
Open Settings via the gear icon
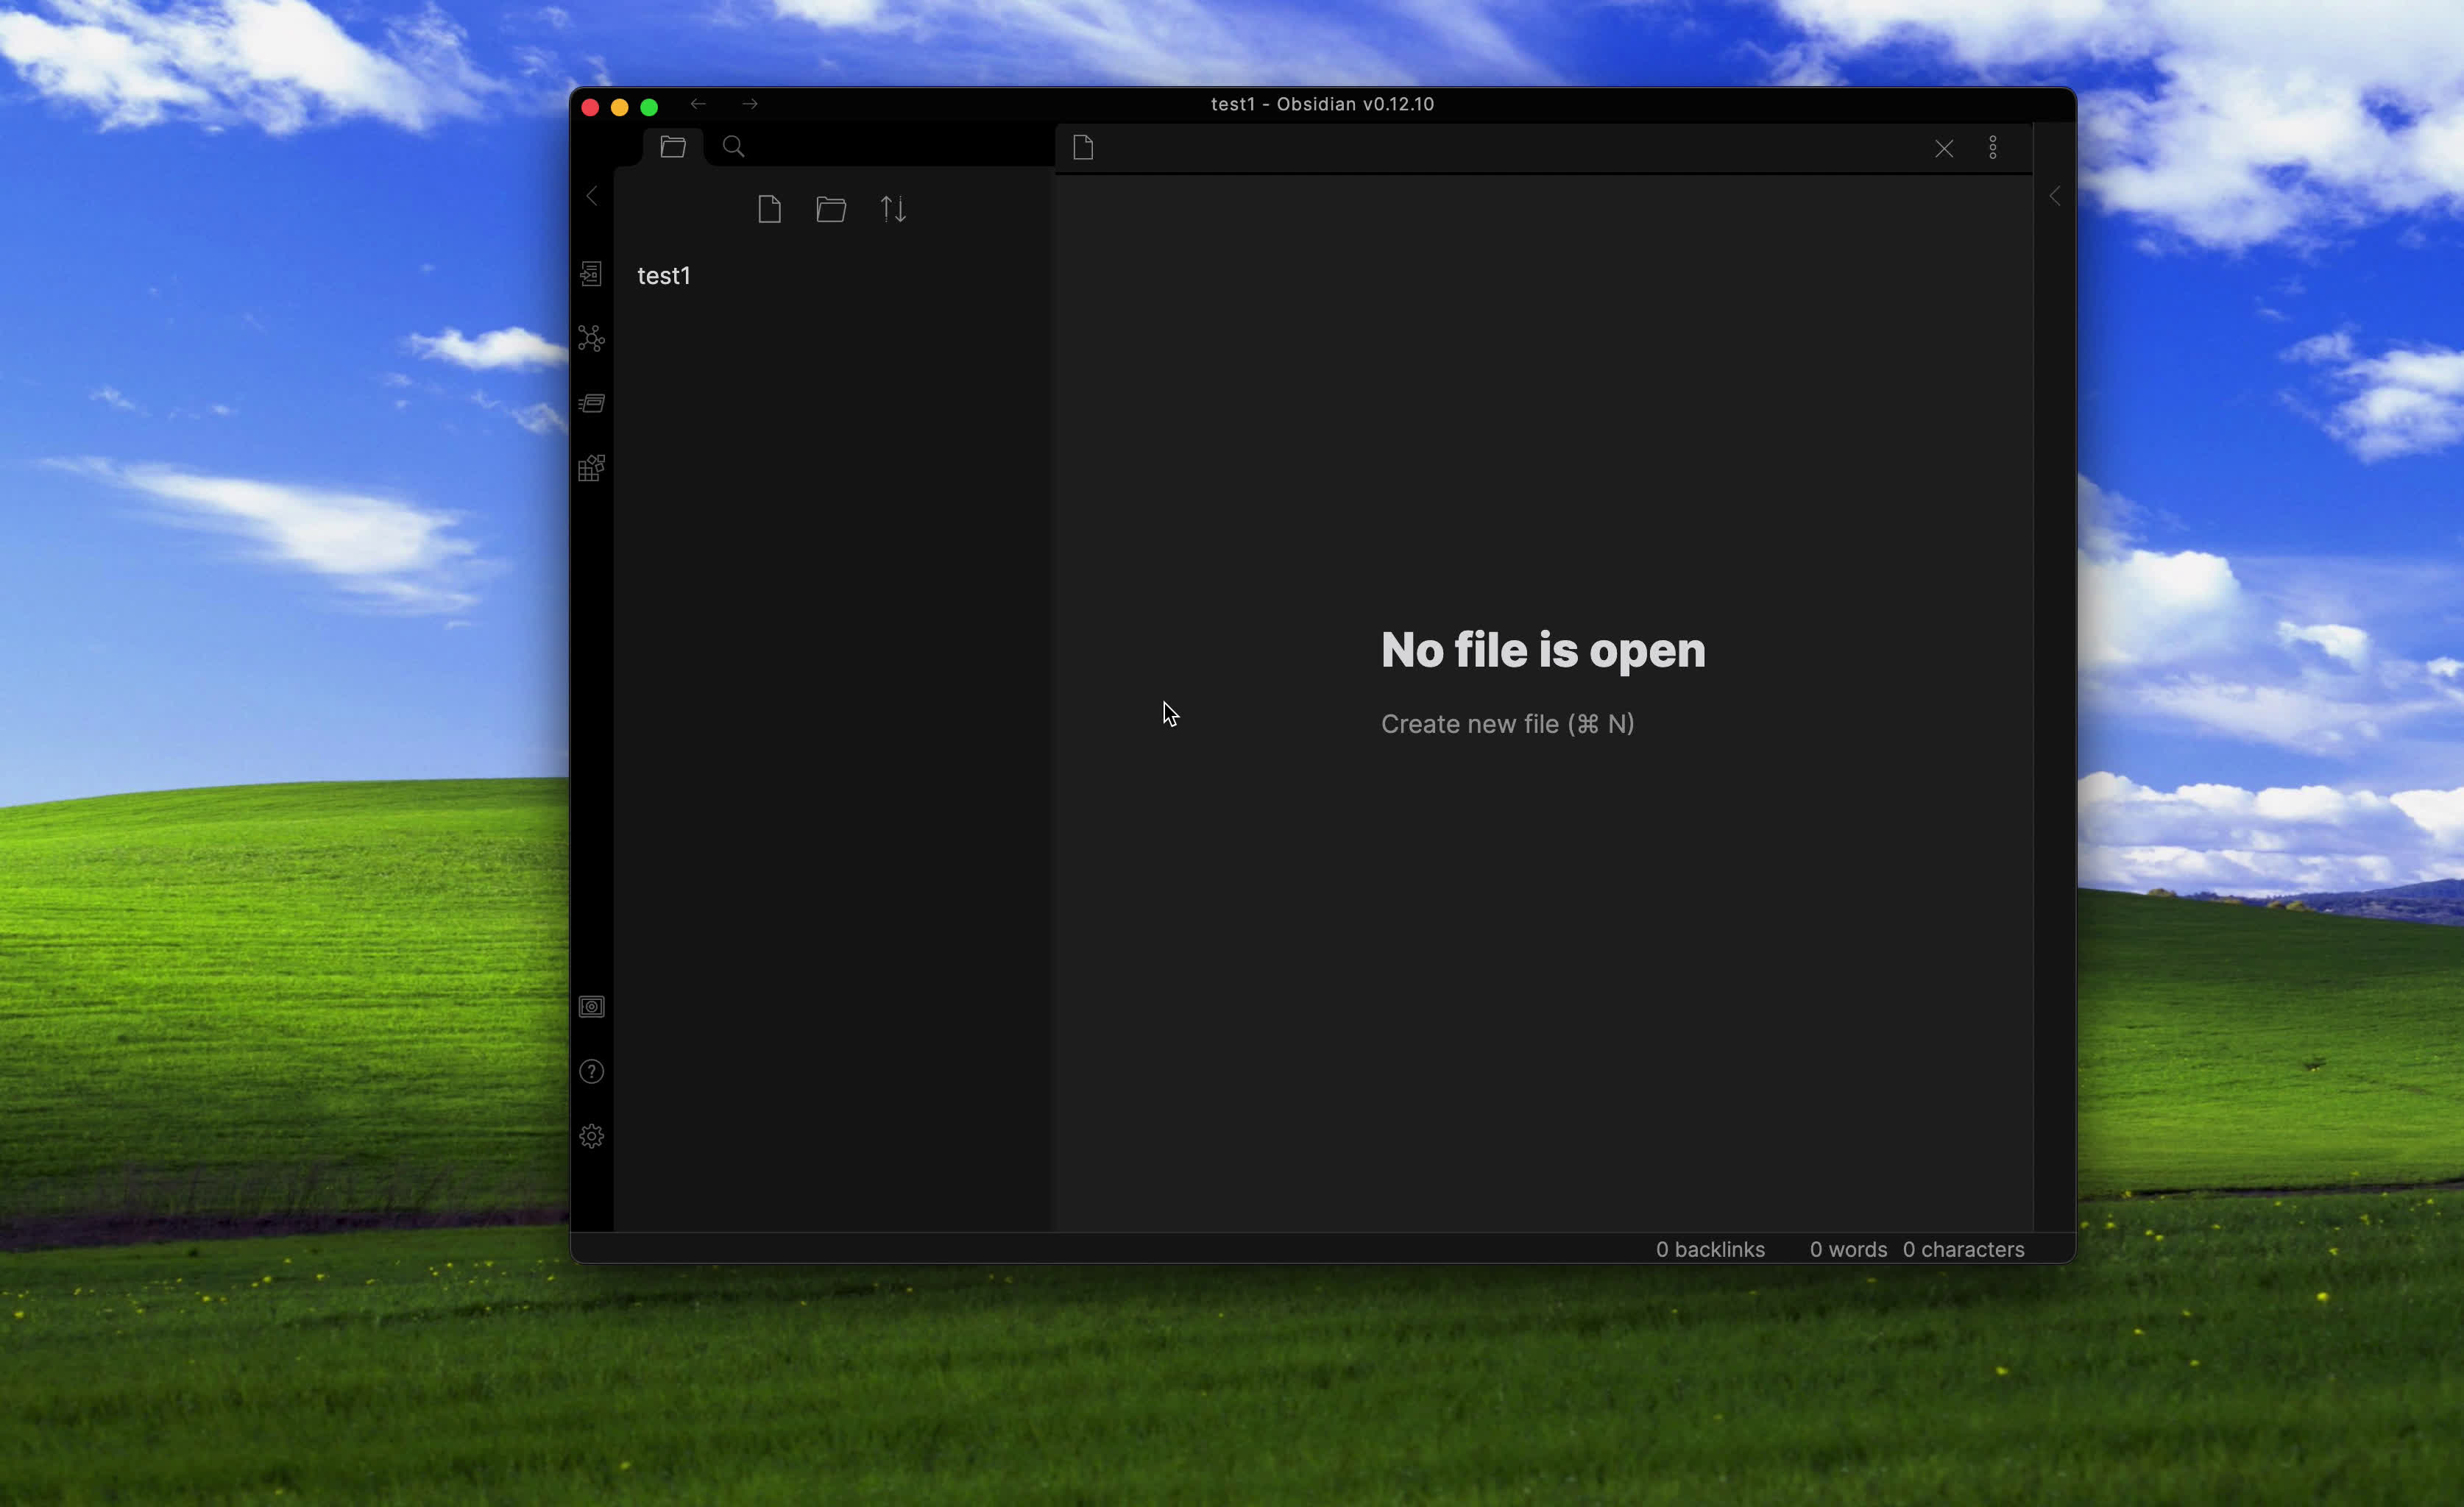[591, 1137]
